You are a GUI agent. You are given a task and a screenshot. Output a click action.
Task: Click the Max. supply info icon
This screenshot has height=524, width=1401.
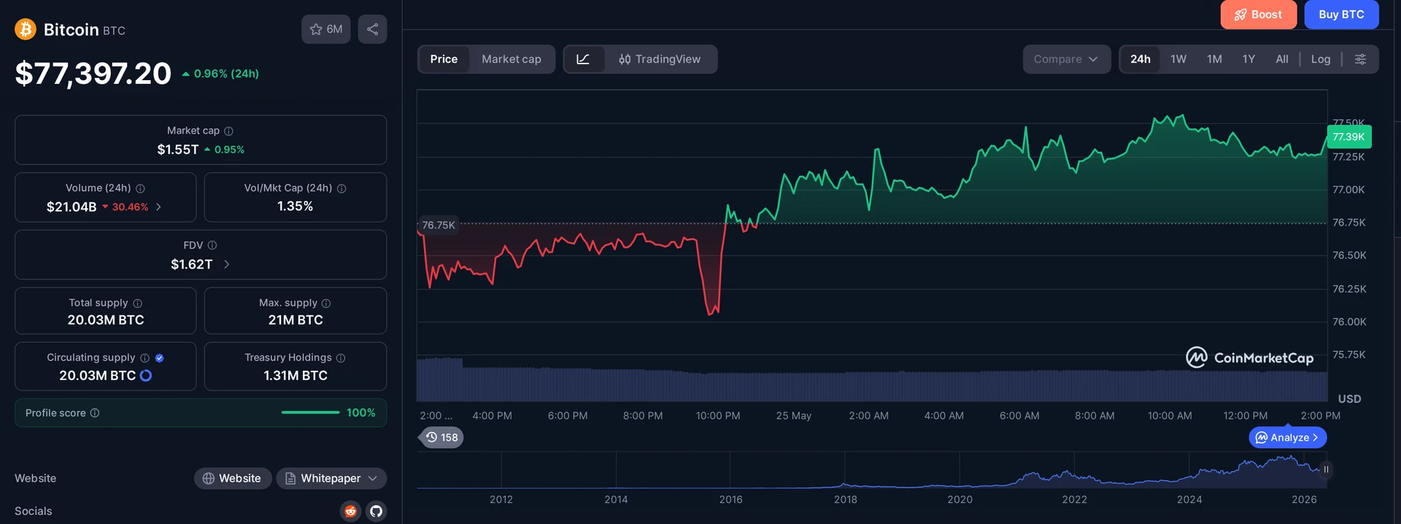[x=326, y=303]
